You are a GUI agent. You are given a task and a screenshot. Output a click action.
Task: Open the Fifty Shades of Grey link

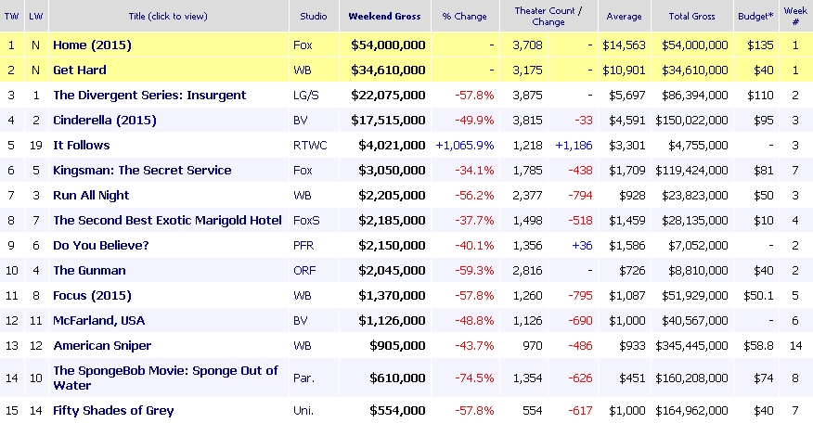[x=113, y=411]
